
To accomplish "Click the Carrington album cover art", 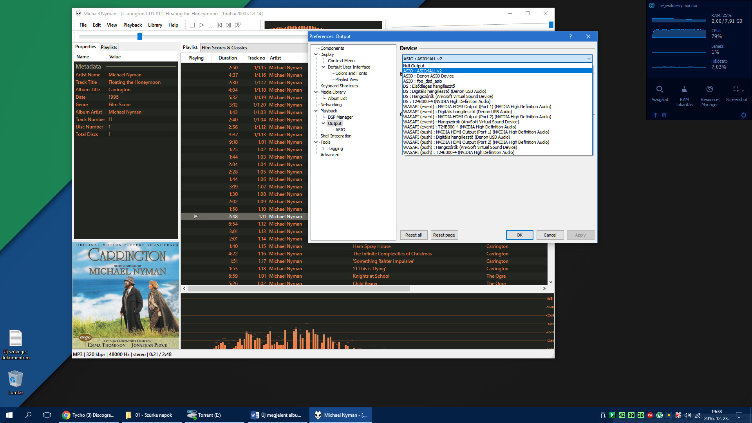I will (x=126, y=295).
